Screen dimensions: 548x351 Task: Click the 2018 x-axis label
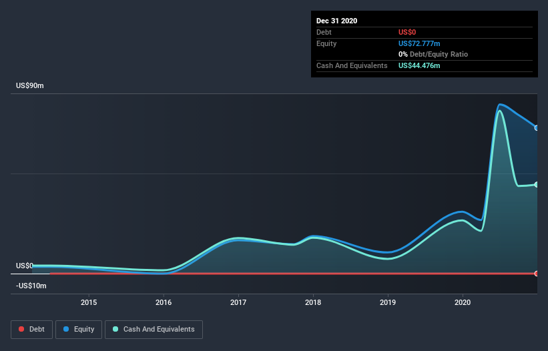click(313, 302)
